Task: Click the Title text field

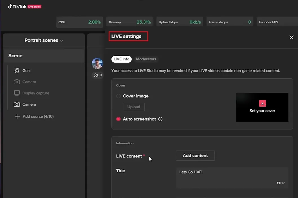Action: (x=232, y=177)
